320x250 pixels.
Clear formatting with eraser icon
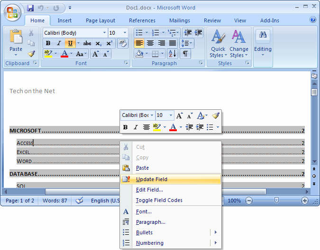pos(123,43)
